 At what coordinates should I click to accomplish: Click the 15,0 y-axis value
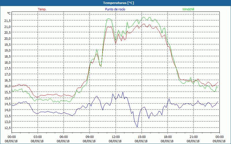pyautogui.click(x=8, y=98)
